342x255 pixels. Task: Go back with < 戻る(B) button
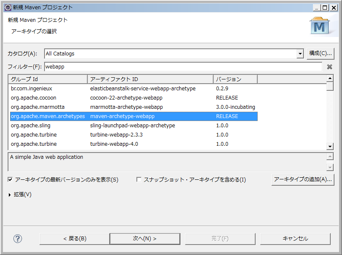[x=75, y=239]
